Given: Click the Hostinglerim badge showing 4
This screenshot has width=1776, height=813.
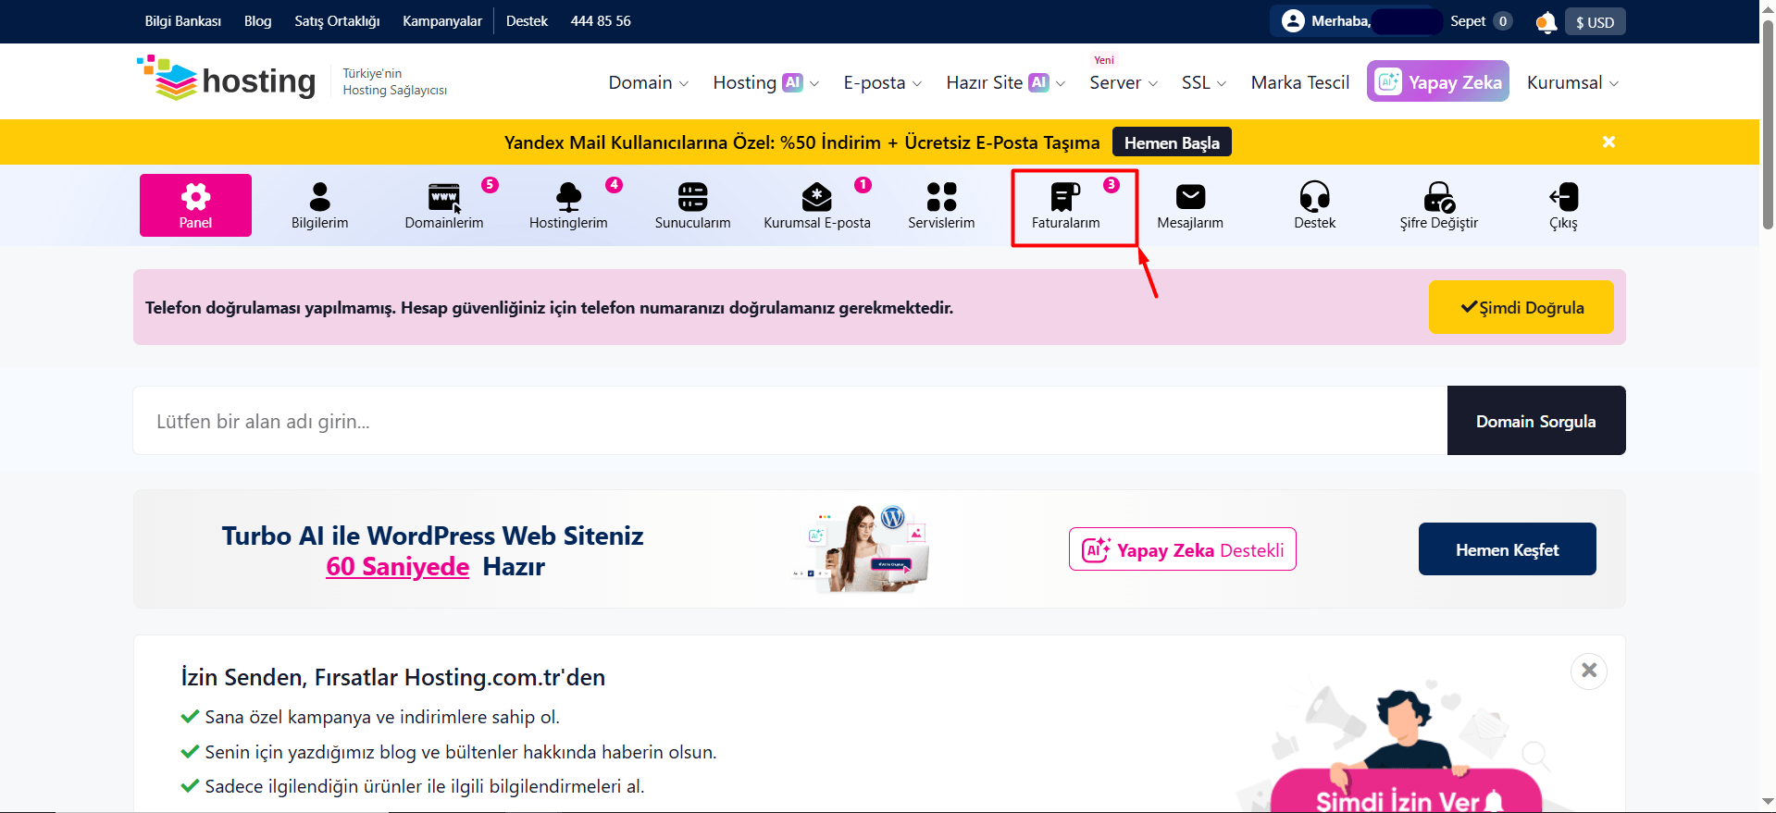Looking at the screenshot, I should [x=615, y=185].
